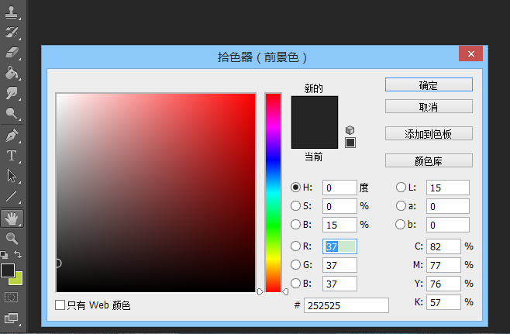Click the G value input field

(x=339, y=265)
